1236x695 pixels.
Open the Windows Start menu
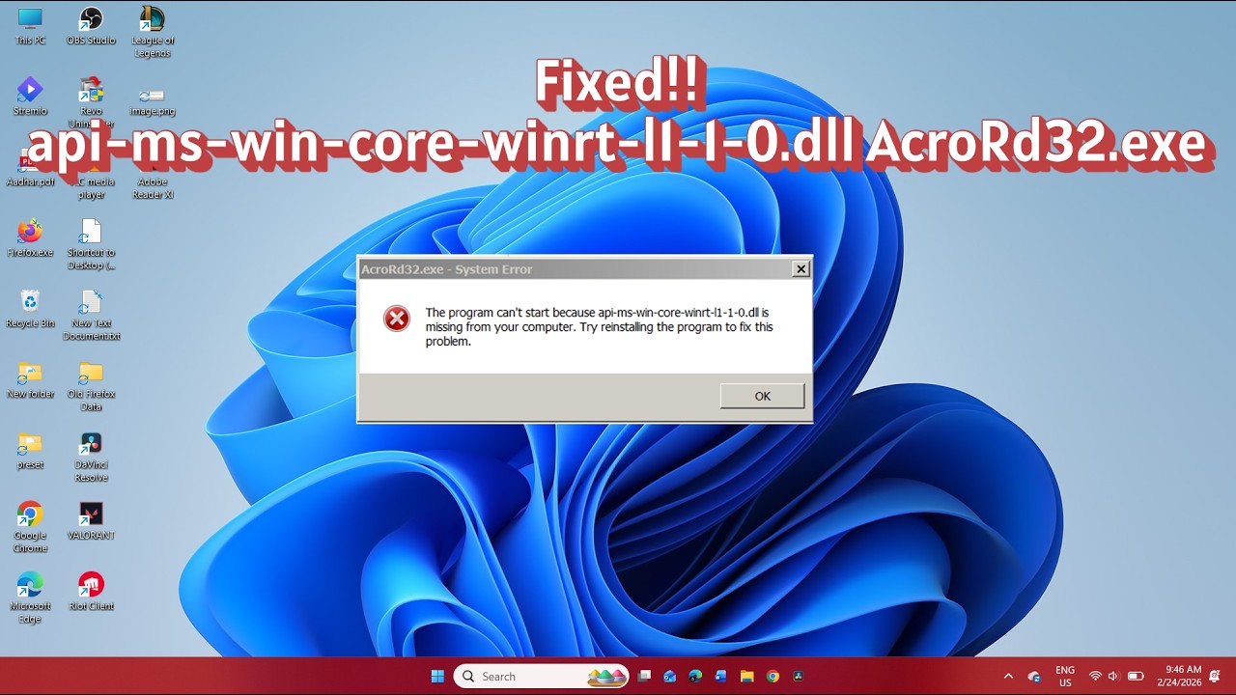(437, 676)
